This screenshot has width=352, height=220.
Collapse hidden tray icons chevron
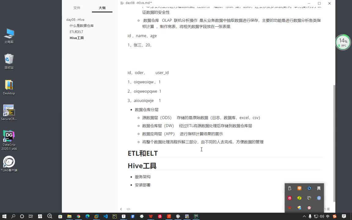point(304,216)
